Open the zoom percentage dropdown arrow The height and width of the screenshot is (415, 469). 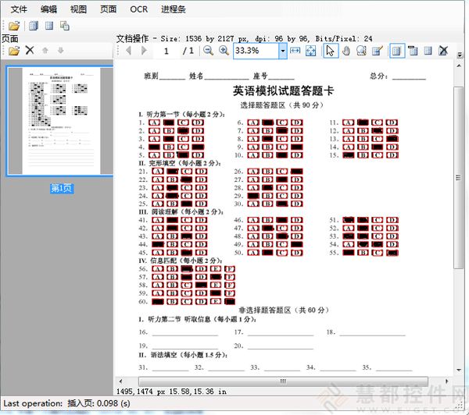tap(282, 51)
